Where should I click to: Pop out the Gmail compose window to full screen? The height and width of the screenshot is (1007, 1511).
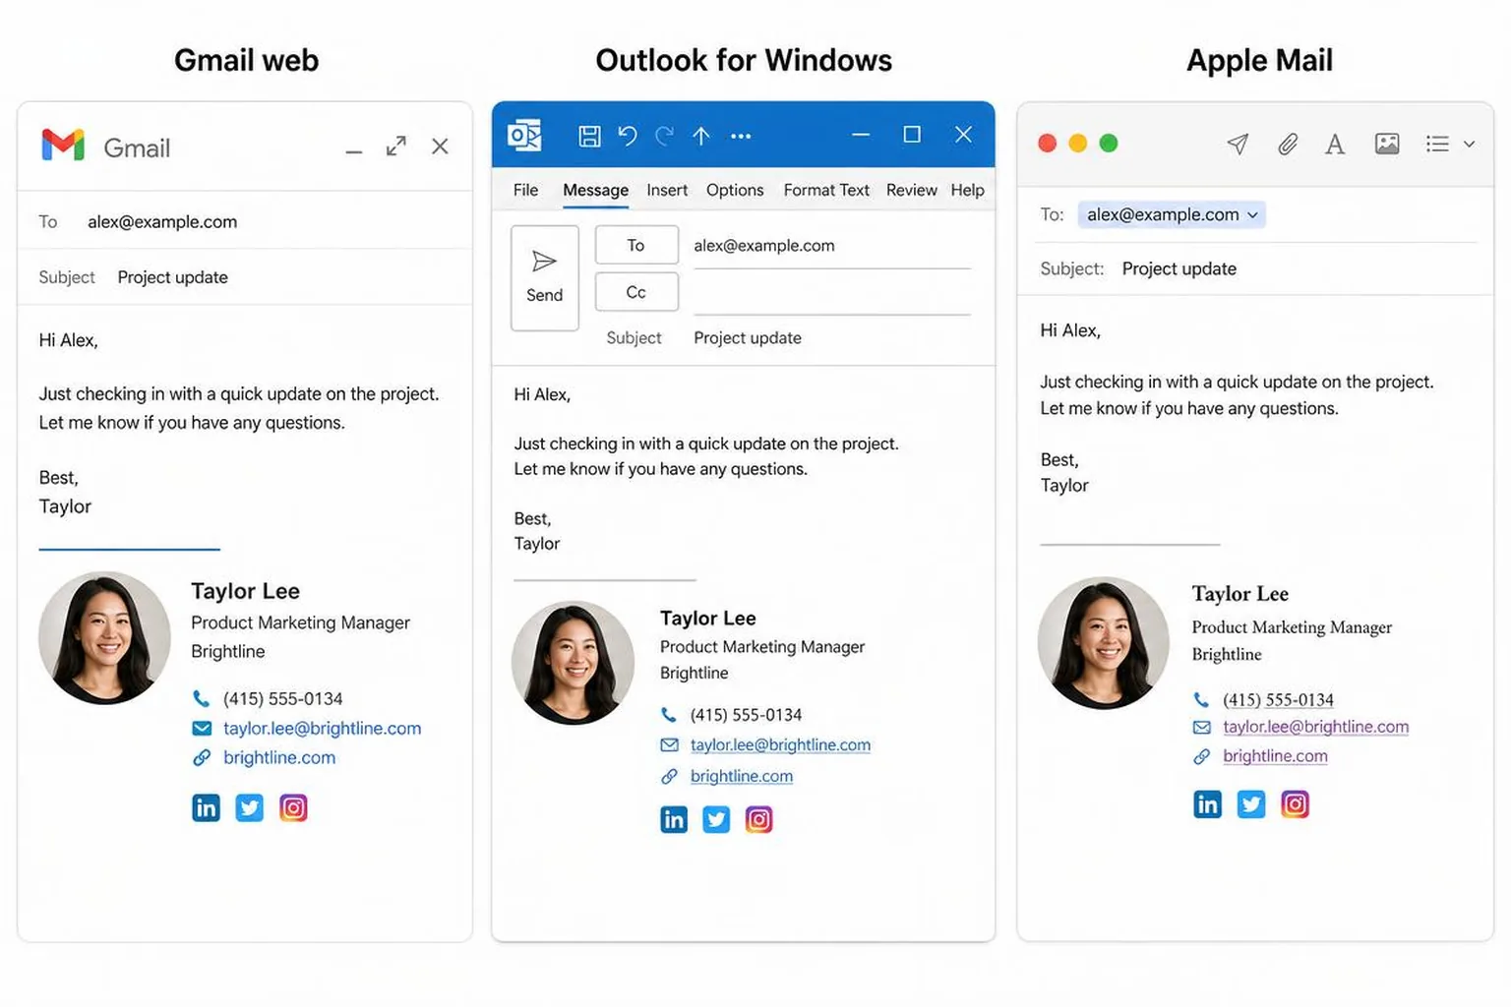click(396, 147)
